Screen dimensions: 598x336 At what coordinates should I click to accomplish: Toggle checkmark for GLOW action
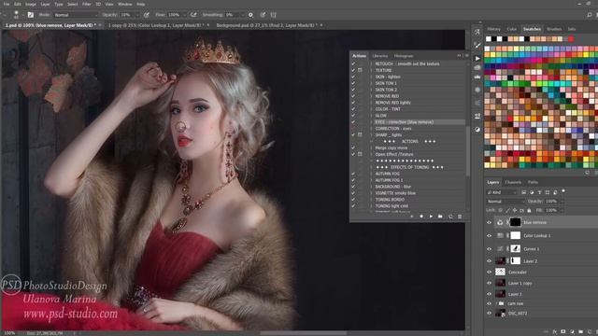coord(353,116)
